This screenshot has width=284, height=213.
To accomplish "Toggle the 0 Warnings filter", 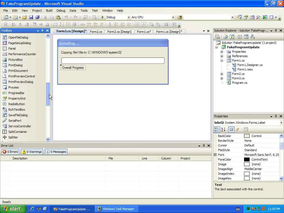I will 32,152.
